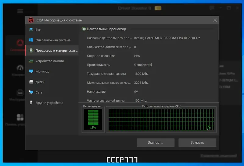Click the speedometer boost icon in Driver Booster
The height and width of the screenshot is (166, 244).
pyautogui.click(x=20, y=68)
